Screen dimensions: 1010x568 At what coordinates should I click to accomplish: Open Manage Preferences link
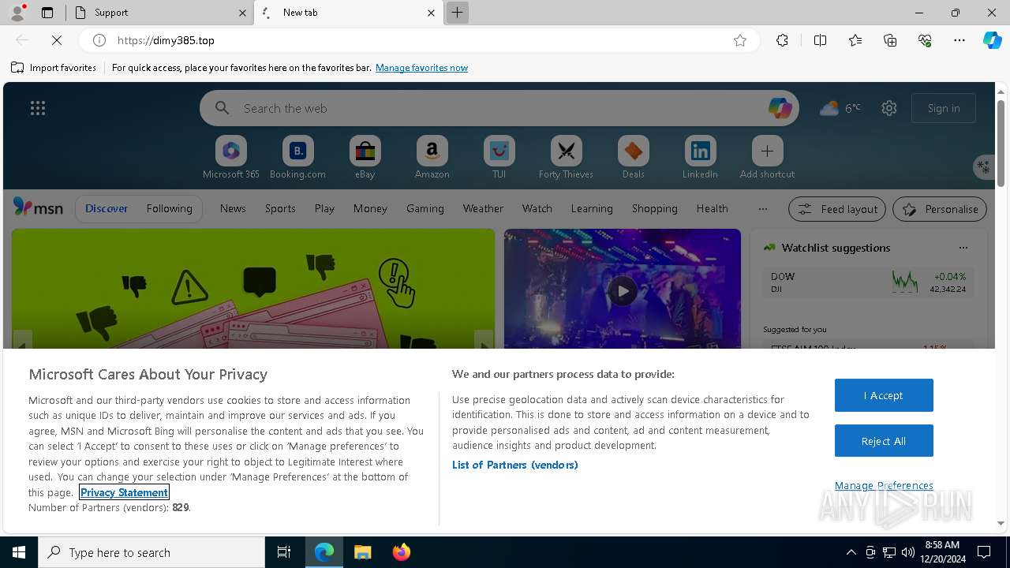[x=884, y=485]
